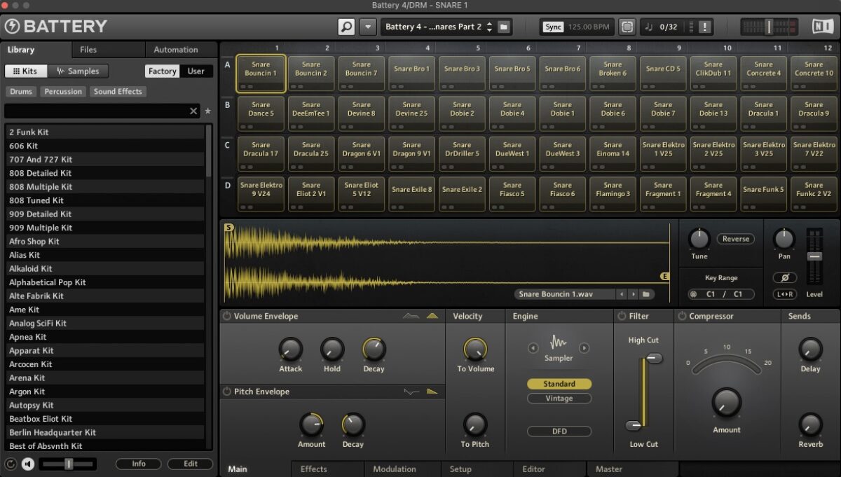Filter library by Drums tag
This screenshot has height=477, width=841.
(x=21, y=92)
